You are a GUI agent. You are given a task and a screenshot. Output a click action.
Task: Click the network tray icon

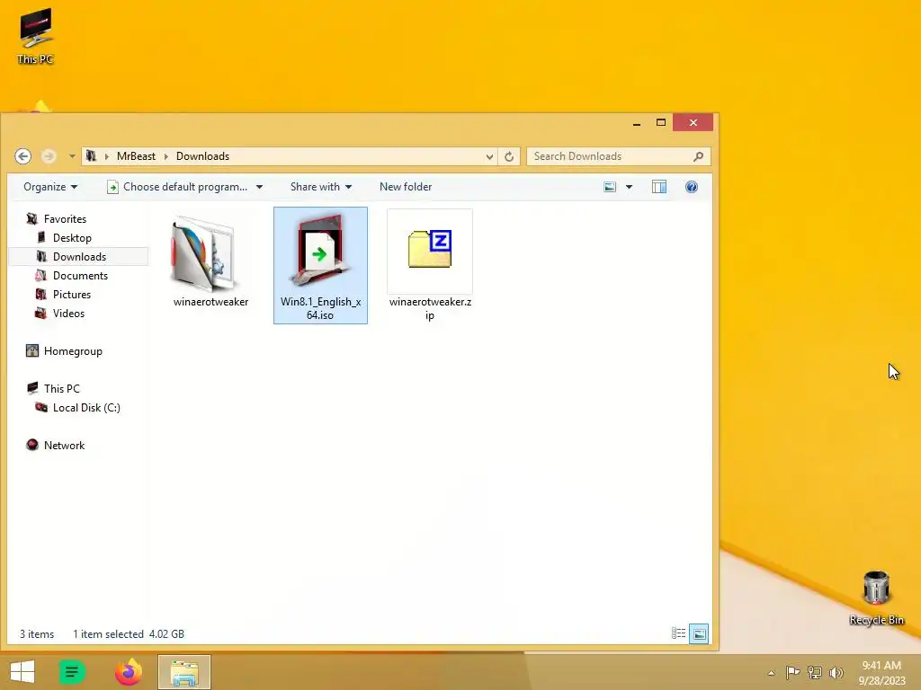click(814, 672)
